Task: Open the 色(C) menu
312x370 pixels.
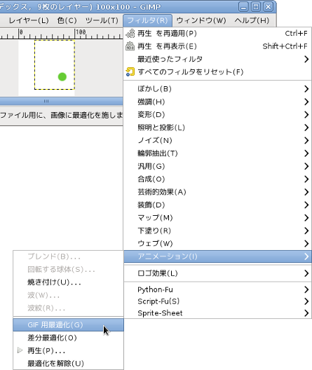Action: (67, 20)
